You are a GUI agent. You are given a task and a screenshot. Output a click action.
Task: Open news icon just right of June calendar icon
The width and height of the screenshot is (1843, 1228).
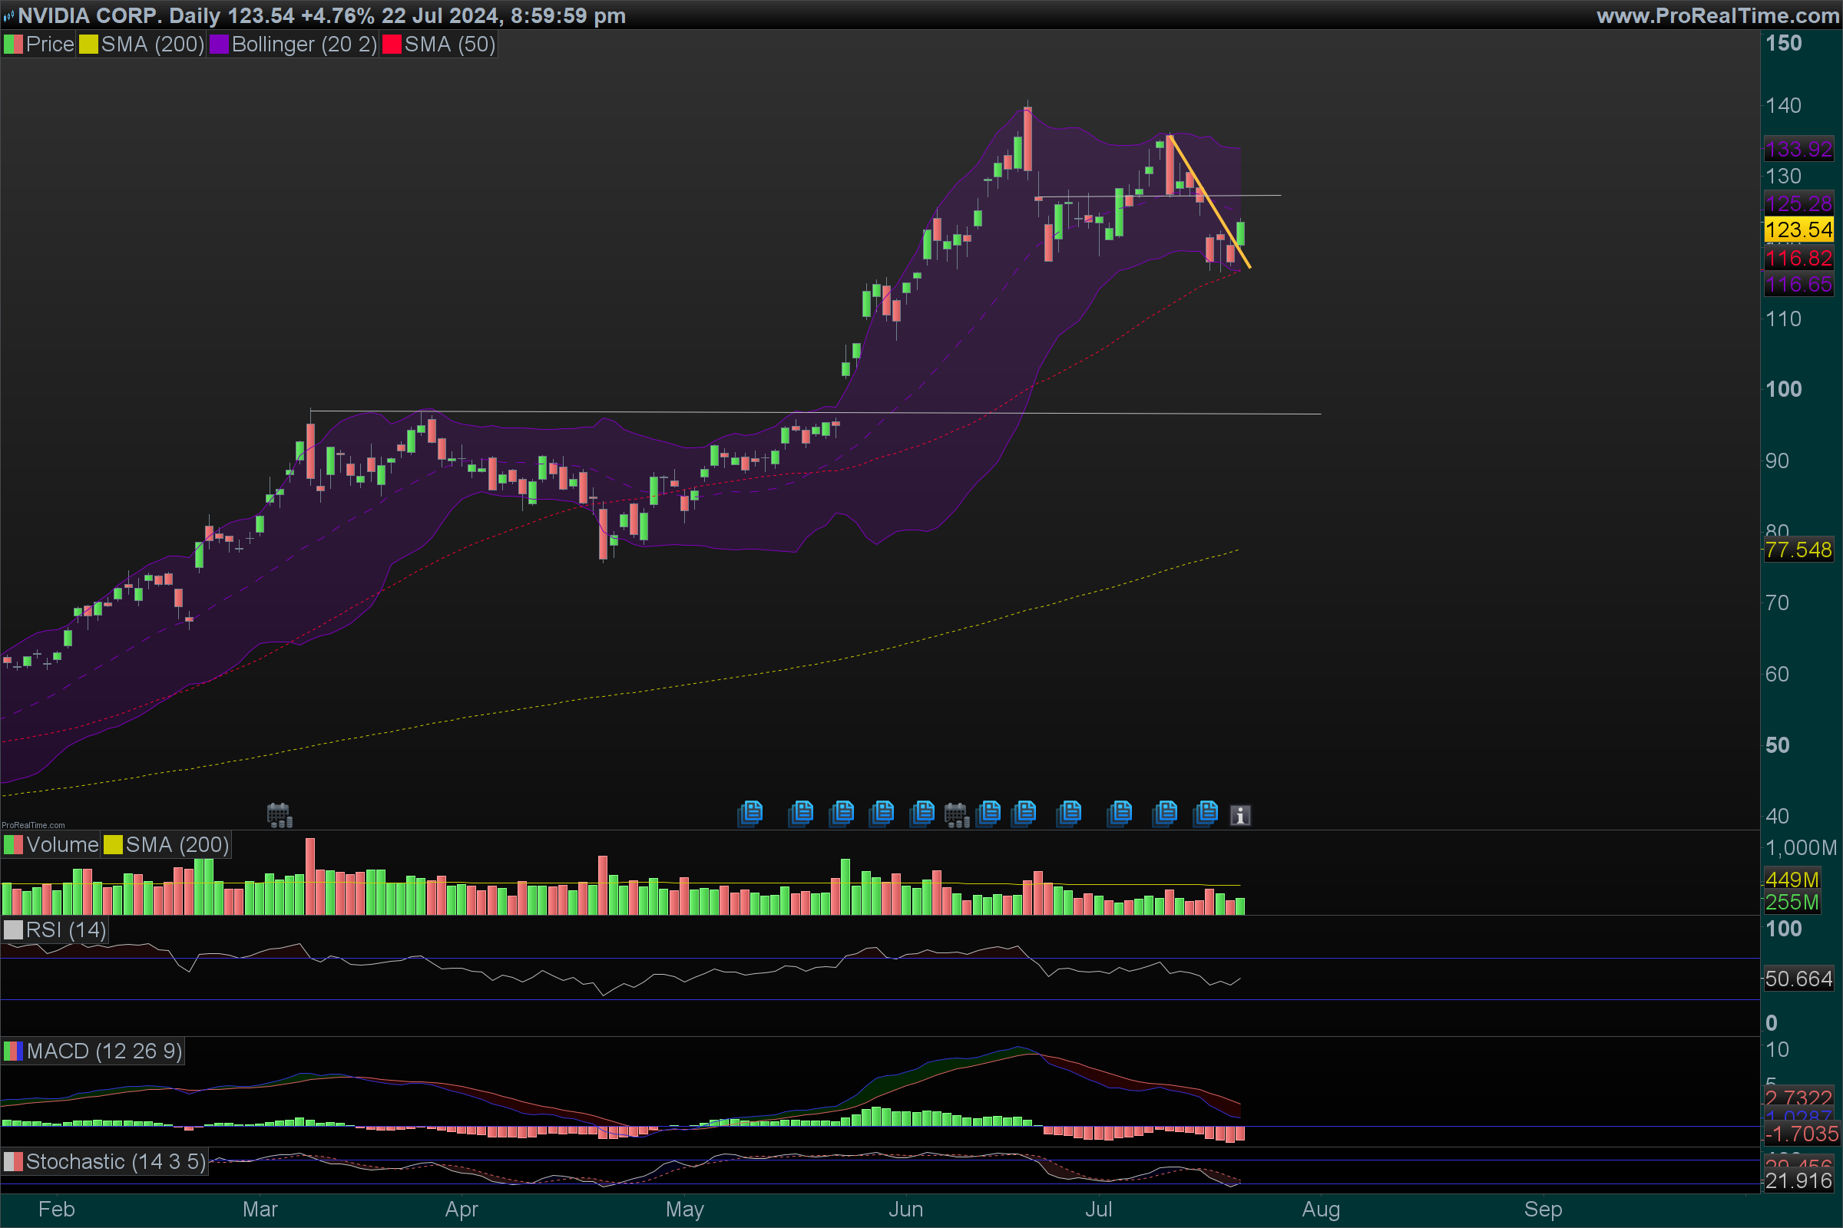989,813
